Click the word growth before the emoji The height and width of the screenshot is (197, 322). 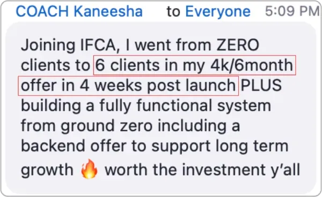pos(47,170)
